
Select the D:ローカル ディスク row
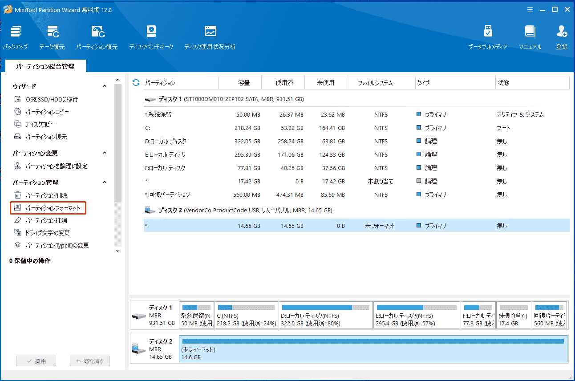[356, 141]
